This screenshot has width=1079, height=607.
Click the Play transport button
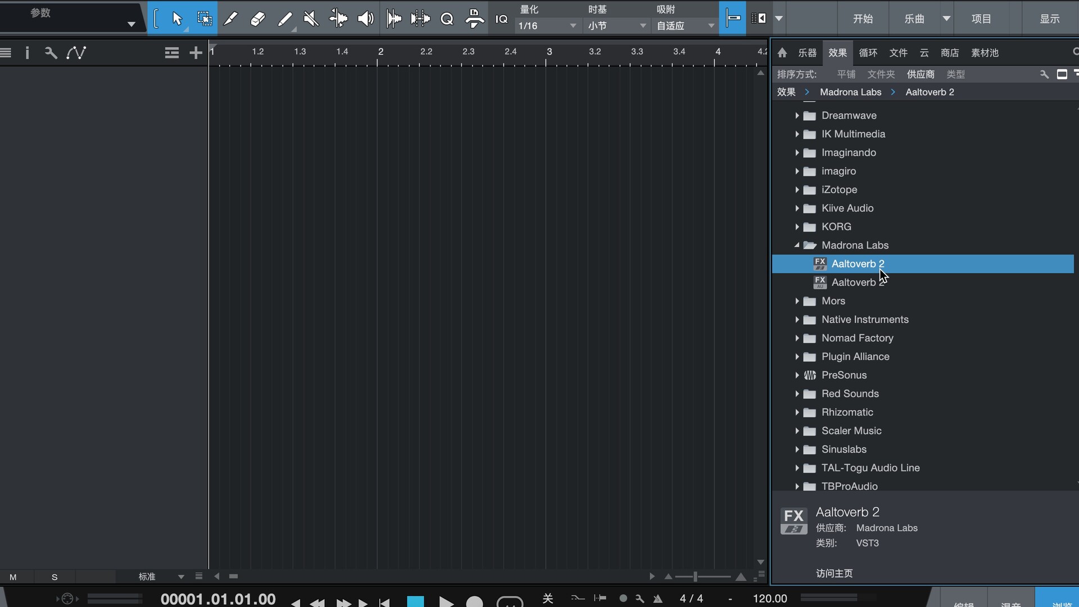click(446, 601)
